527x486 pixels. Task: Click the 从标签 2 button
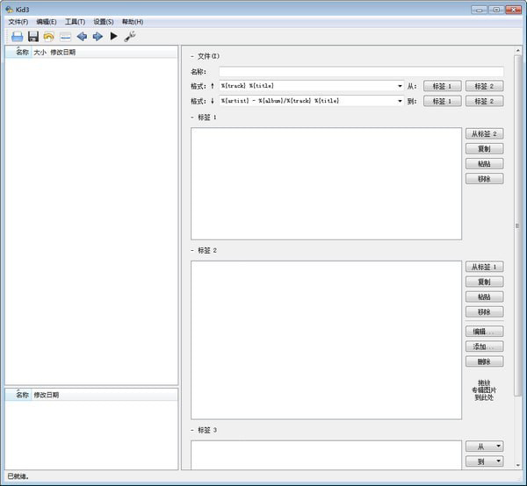coord(484,133)
